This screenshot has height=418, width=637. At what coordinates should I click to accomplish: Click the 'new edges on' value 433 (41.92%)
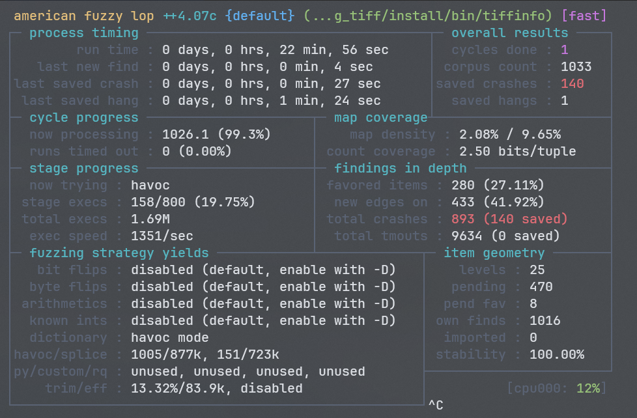[498, 202]
